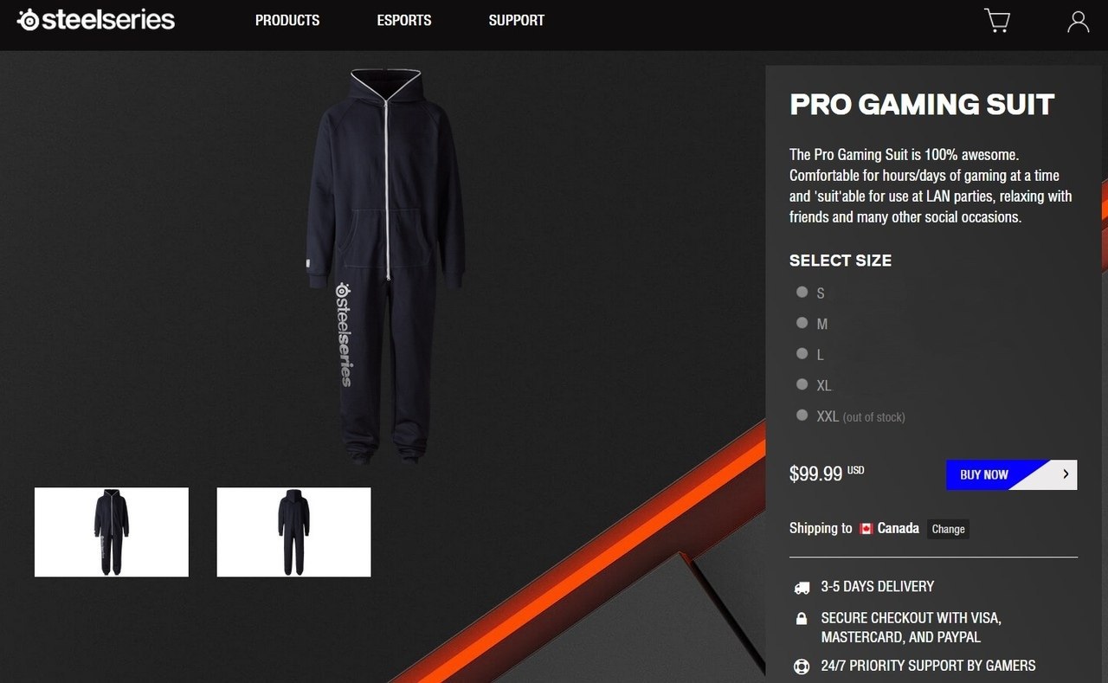This screenshot has width=1108, height=683.
Task: Click the secure checkout padlock icon
Action: (x=802, y=618)
